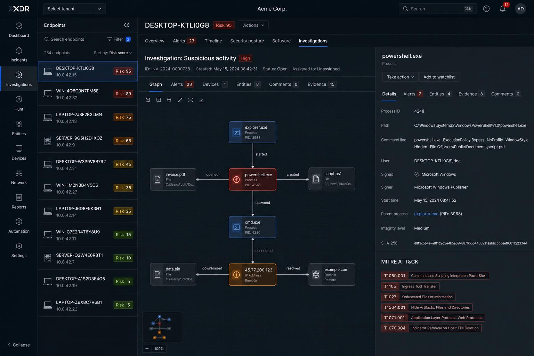Open the Devices sidebar section

pos(19,153)
